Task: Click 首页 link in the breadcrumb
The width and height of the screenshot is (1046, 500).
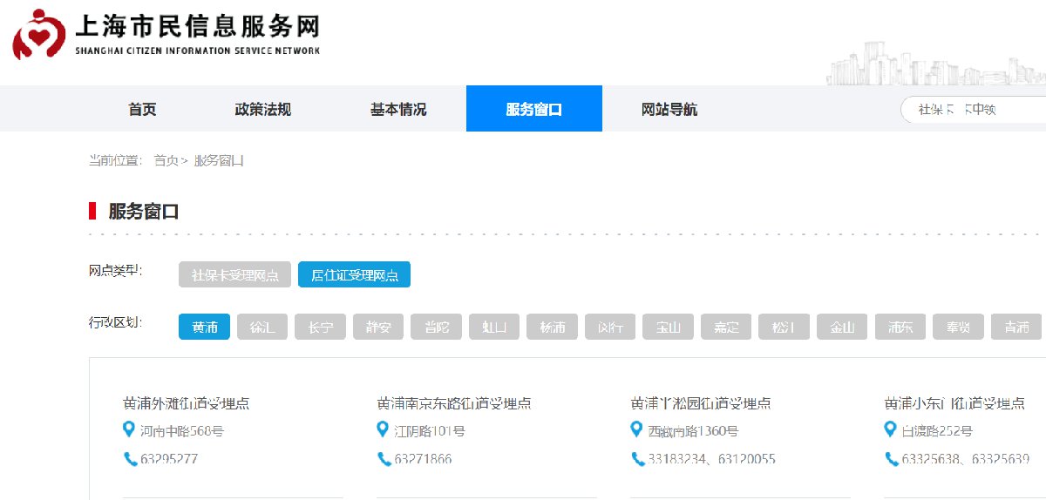Action: pyautogui.click(x=166, y=160)
